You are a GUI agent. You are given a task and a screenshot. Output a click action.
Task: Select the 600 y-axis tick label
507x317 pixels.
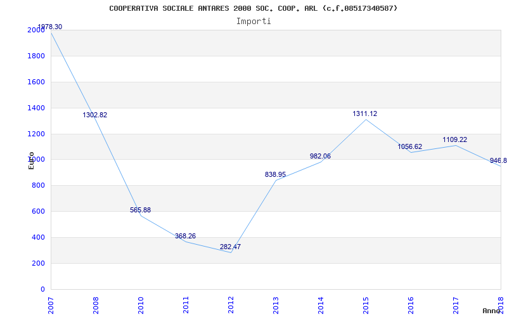pos(38,211)
